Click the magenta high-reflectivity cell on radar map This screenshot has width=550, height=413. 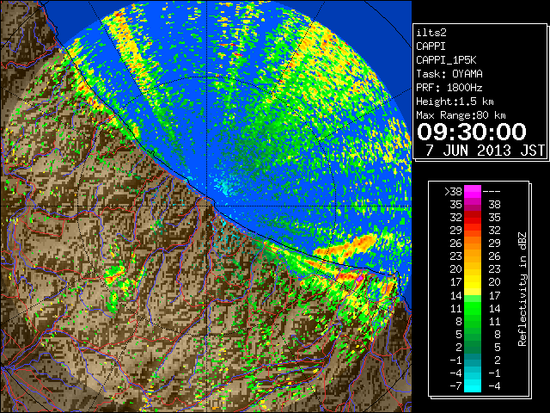coord(359,280)
